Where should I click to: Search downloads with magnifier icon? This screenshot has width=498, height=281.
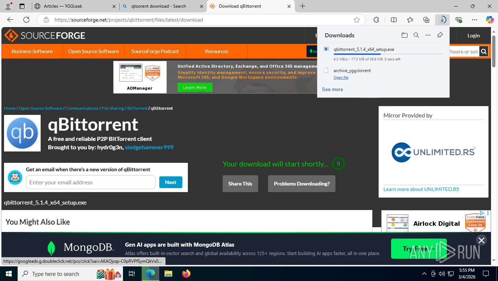point(416,35)
